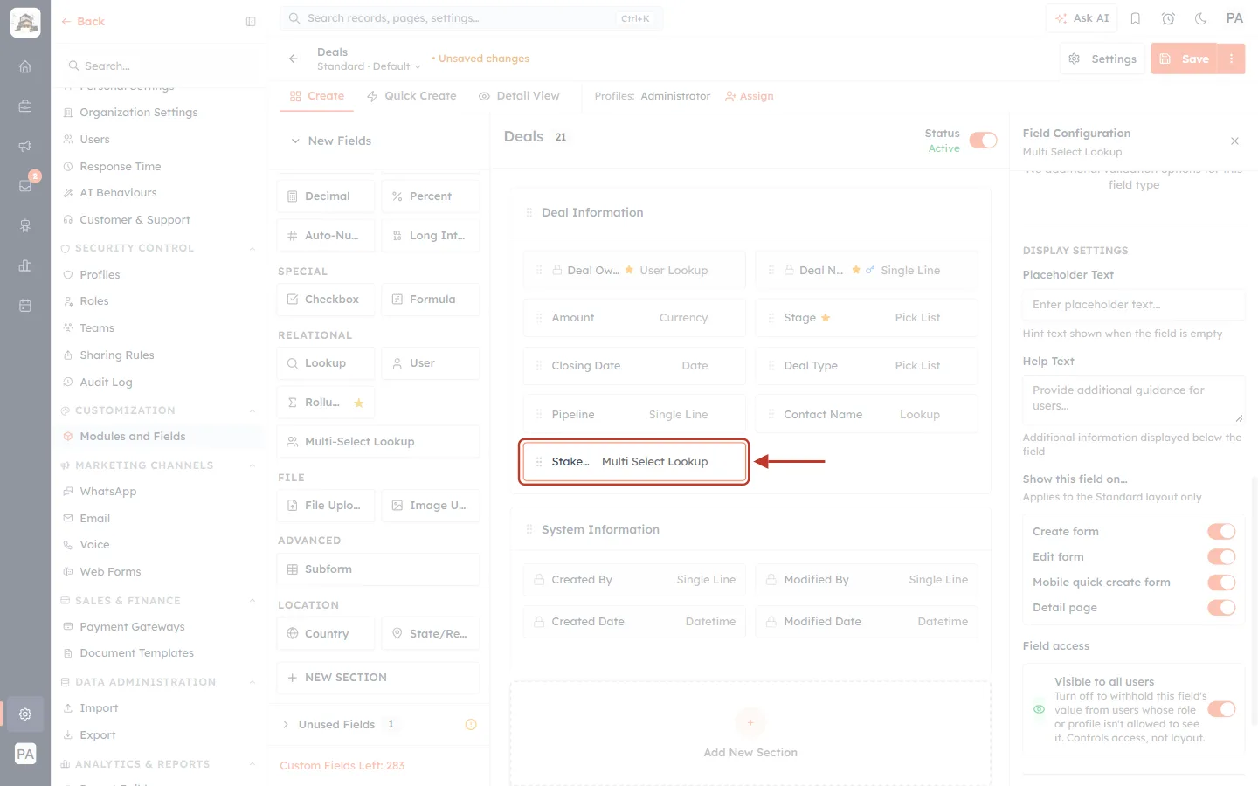Open the bookmark icon in top bar
The width and height of the screenshot is (1258, 786).
coord(1136,18)
